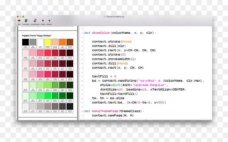Click the ThemeColorMatrix.py file icon in title bar
The width and height of the screenshot is (228, 142).
click(104, 17)
